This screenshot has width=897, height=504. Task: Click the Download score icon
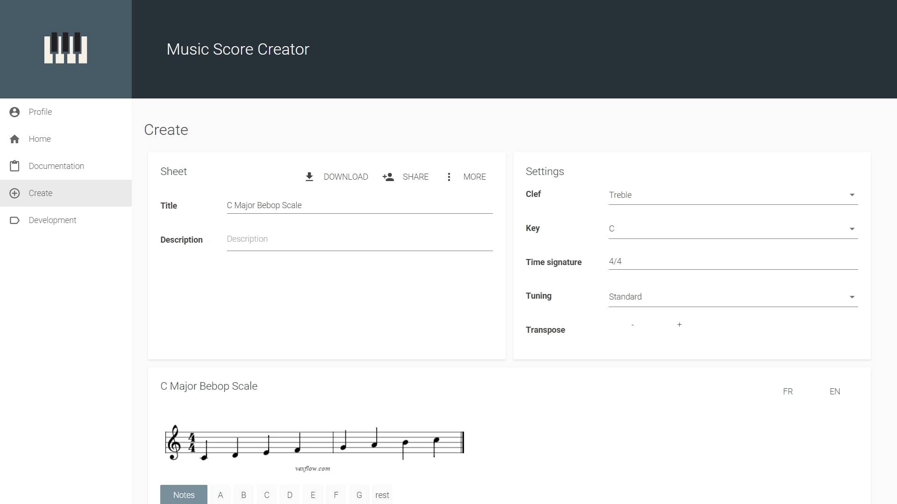[x=309, y=177]
